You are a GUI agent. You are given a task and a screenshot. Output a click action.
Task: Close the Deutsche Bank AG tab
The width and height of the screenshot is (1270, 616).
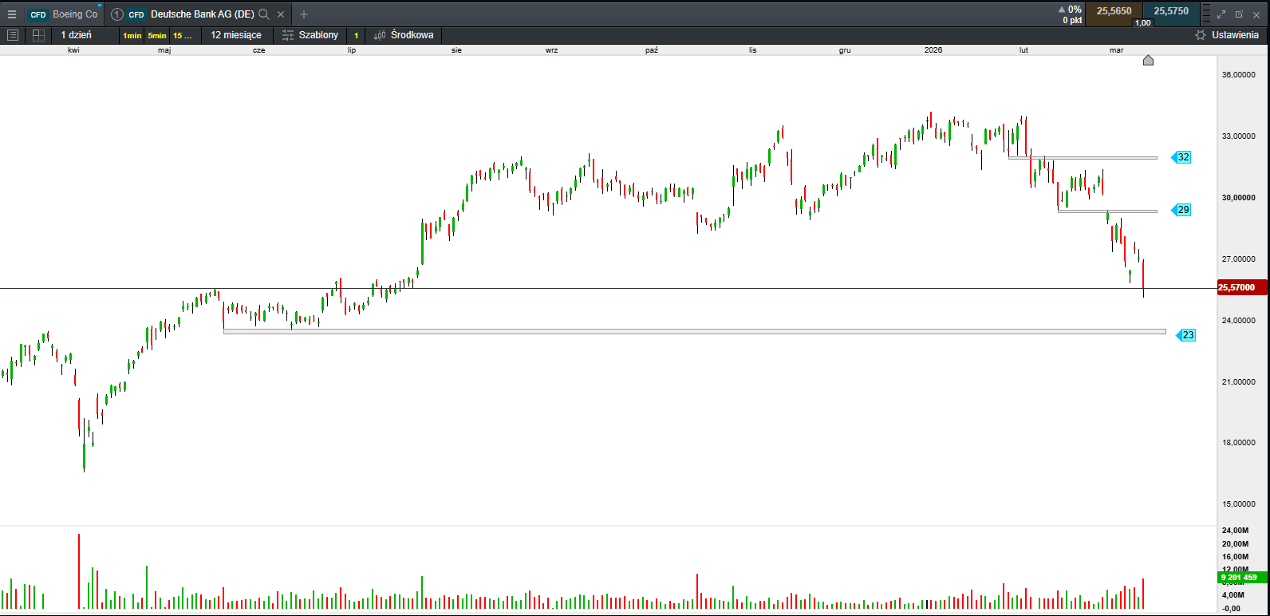click(x=281, y=14)
